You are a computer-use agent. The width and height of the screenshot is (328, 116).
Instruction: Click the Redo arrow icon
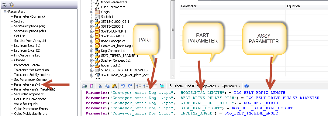click(130, 86)
